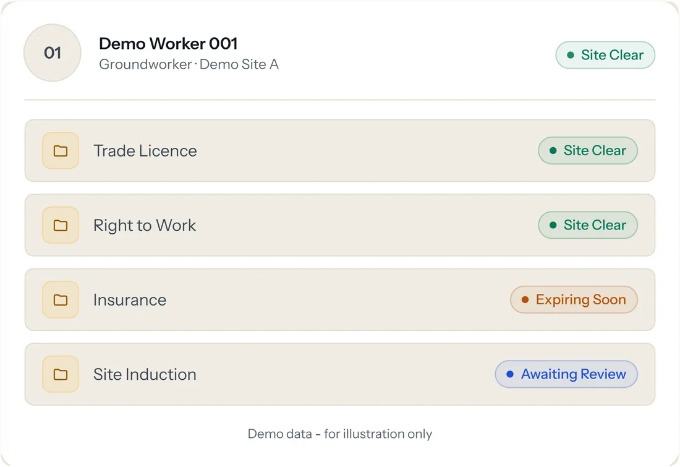Select the Site Induction document label
Screen dimensions: 680x467
click(x=145, y=375)
